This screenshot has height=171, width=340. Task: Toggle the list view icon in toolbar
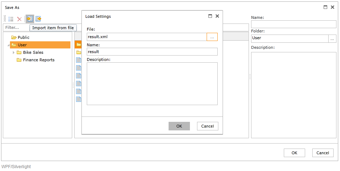click(11, 19)
